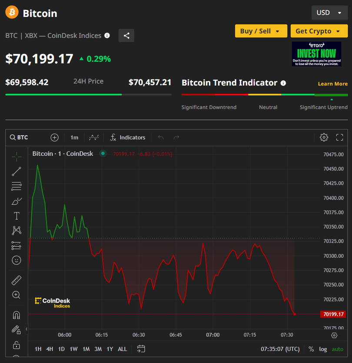
Task: Click the share icon button
Action: (126, 36)
